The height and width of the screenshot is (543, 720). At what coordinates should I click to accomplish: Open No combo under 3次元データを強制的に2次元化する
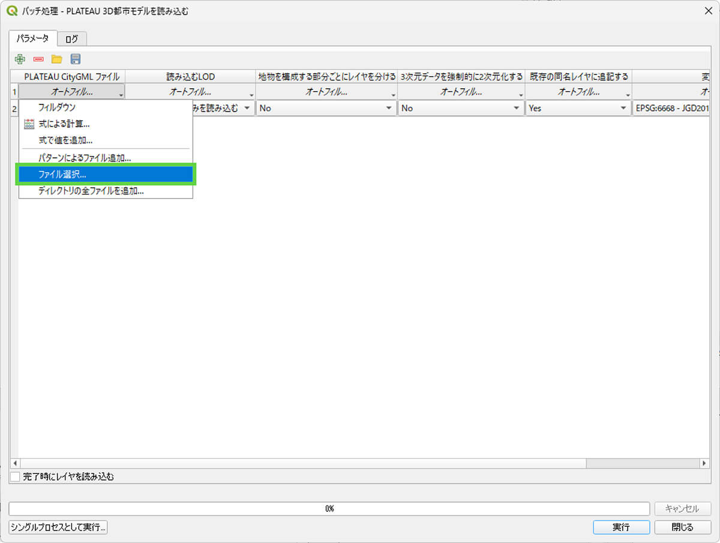click(461, 108)
